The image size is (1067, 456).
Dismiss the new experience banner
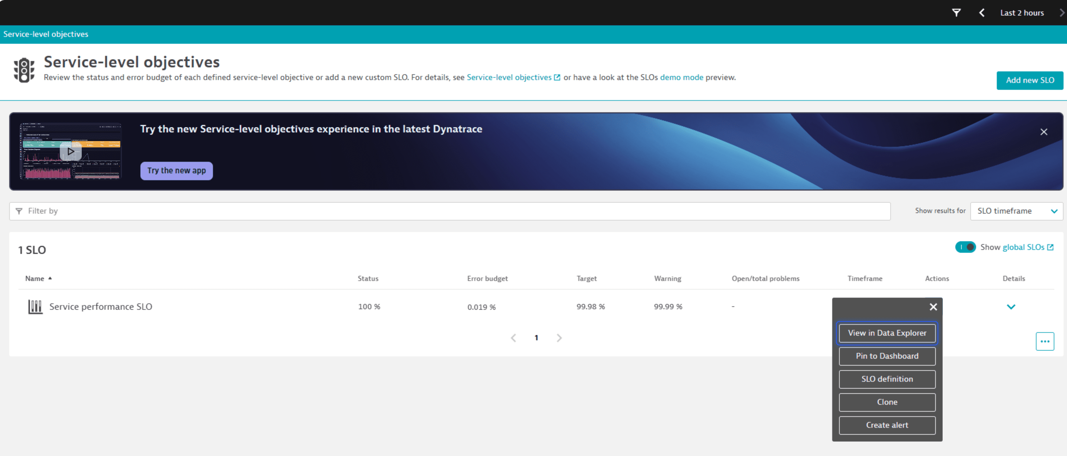1044,132
